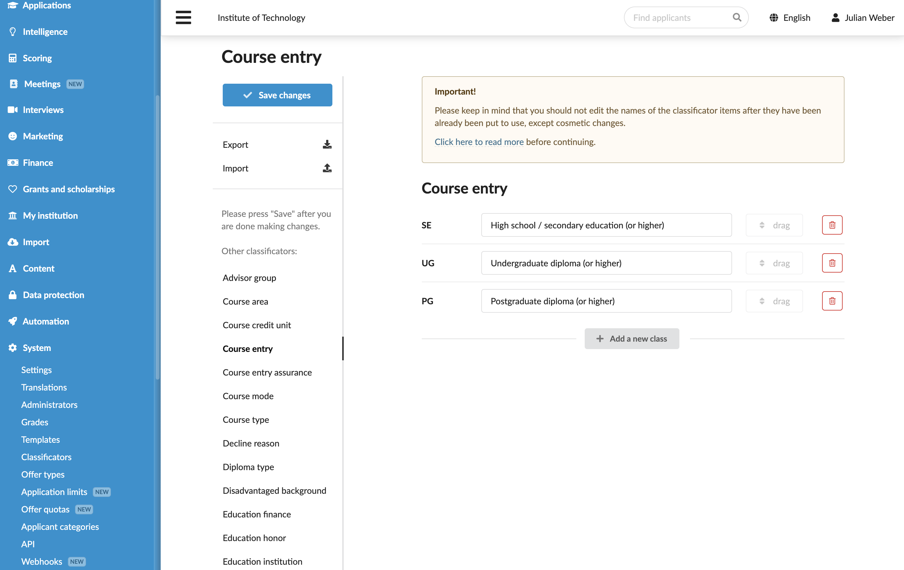Click the Marketing smiley icon
Viewport: 904px width, 570px height.
tap(13, 136)
